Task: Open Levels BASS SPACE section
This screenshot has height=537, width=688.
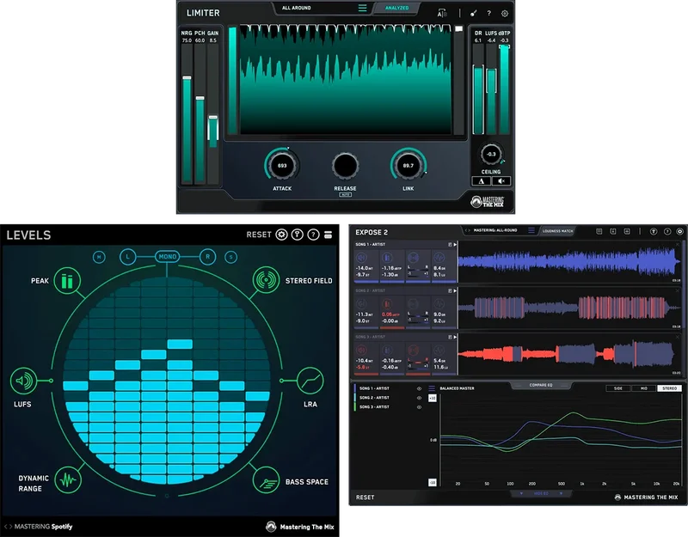Action: click(266, 480)
